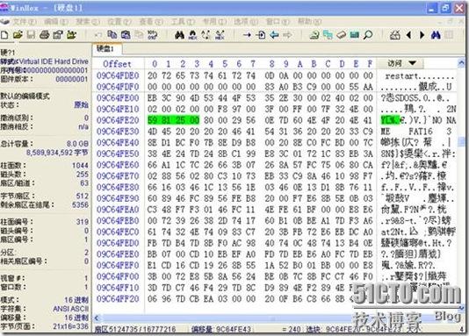Screen dimensions: 469x336
Task: Click the 'FAT16' text in ASCII column
Action: (421, 132)
